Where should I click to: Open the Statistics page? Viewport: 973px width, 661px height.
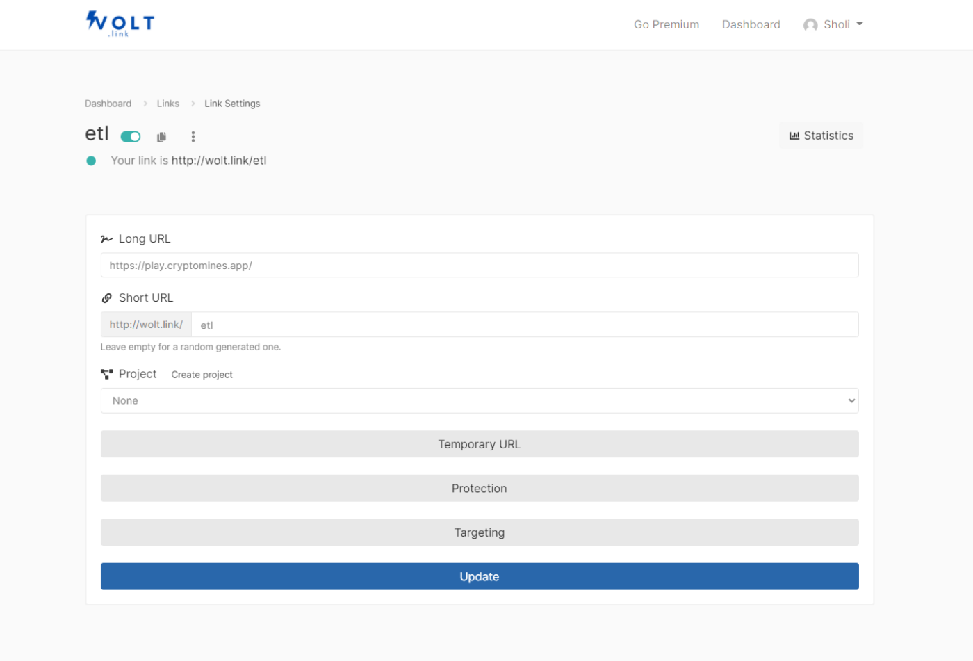[x=821, y=136]
